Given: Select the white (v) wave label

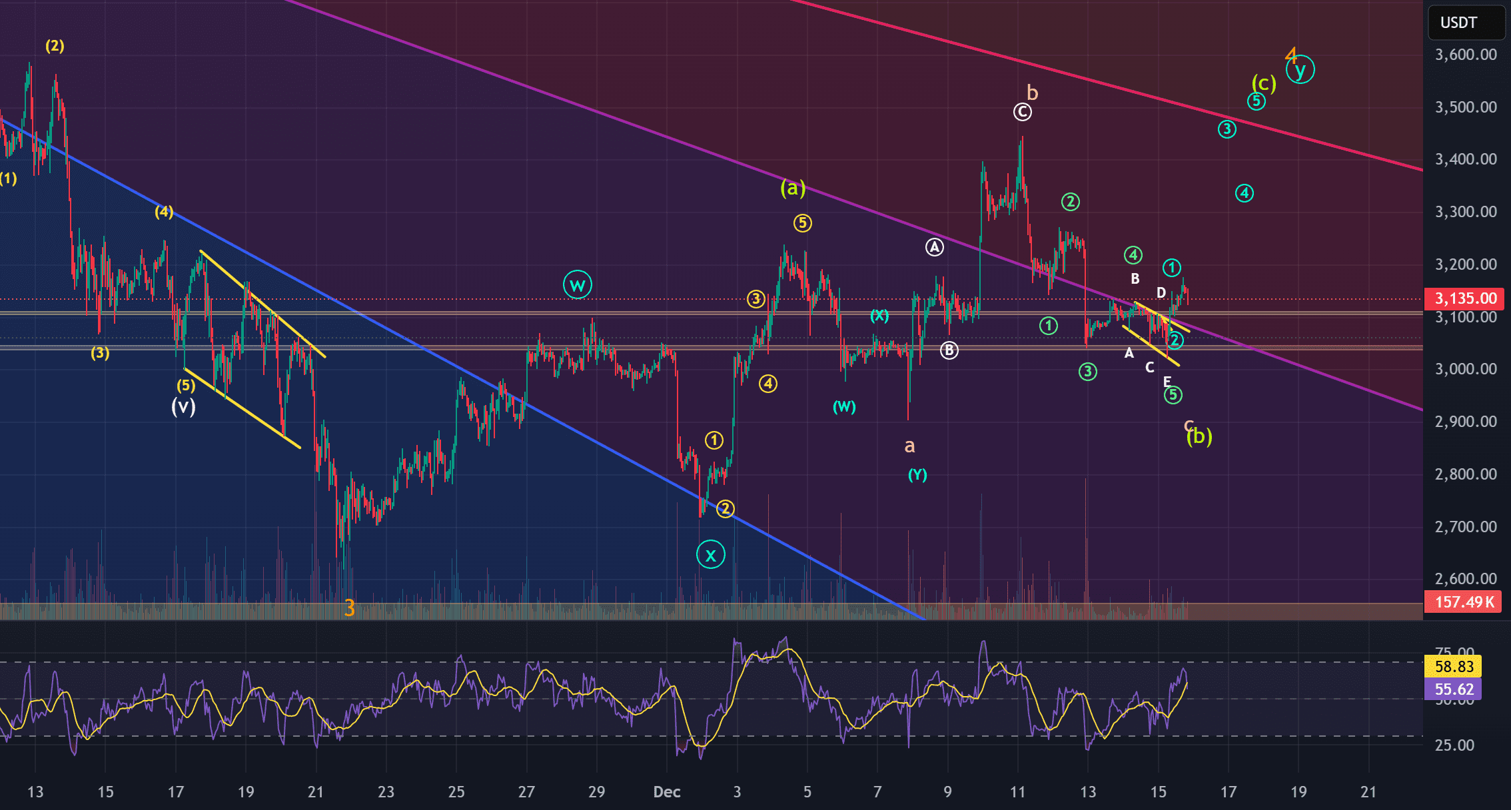Looking at the screenshot, I should (183, 406).
